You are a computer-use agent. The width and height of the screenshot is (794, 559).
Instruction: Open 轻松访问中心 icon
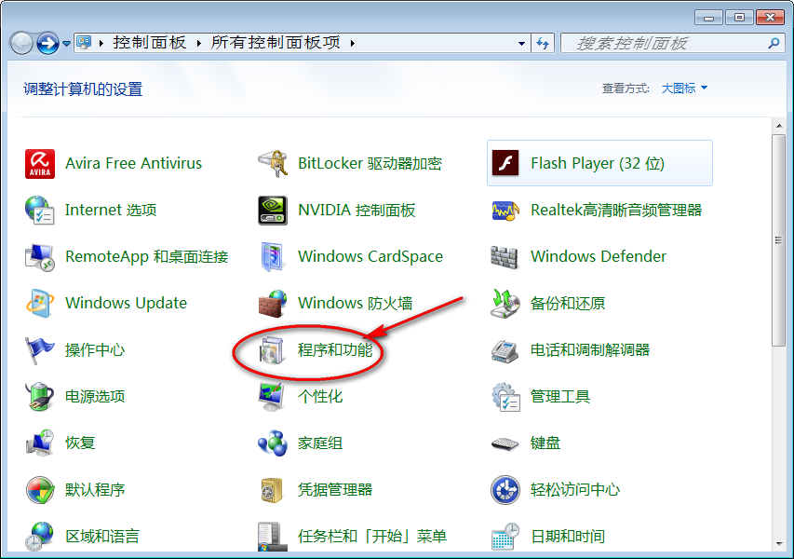(x=505, y=490)
